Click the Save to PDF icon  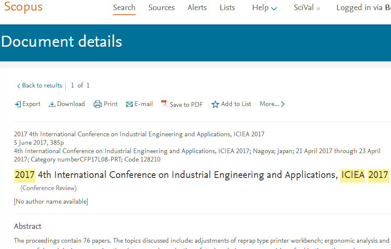tap(164, 104)
